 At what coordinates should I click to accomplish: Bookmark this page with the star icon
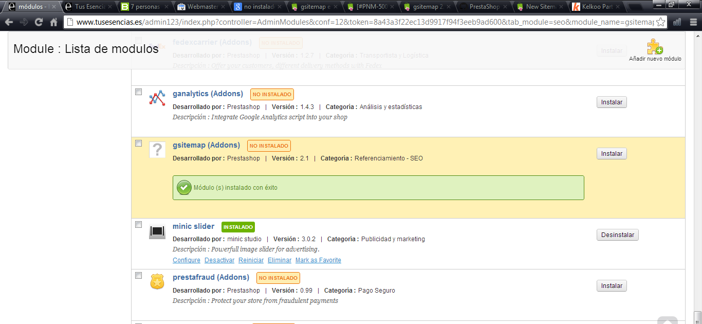pos(661,22)
